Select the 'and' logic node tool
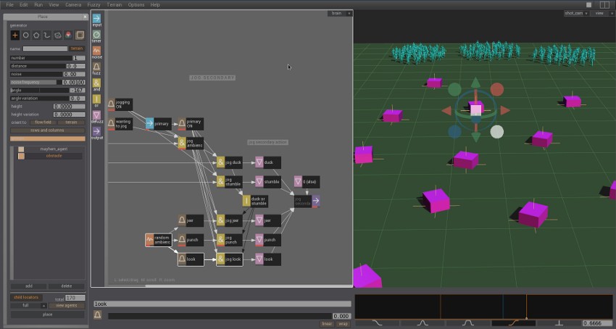Viewport: 616px width, 329px height. [x=96, y=83]
